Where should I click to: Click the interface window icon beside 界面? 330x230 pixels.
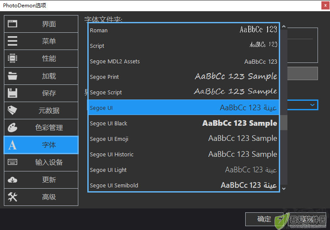click(12, 24)
